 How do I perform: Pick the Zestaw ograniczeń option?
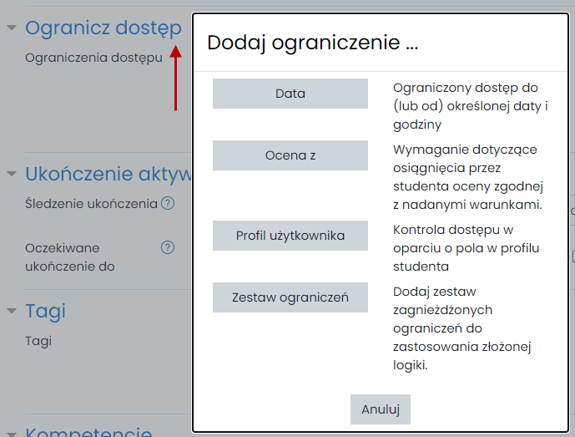pos(290,297)
